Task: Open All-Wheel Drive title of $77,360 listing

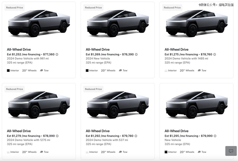Action: (19, 50)
